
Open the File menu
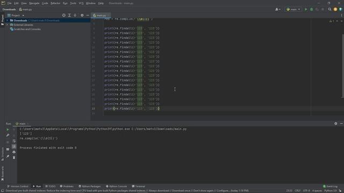(10, 3)
